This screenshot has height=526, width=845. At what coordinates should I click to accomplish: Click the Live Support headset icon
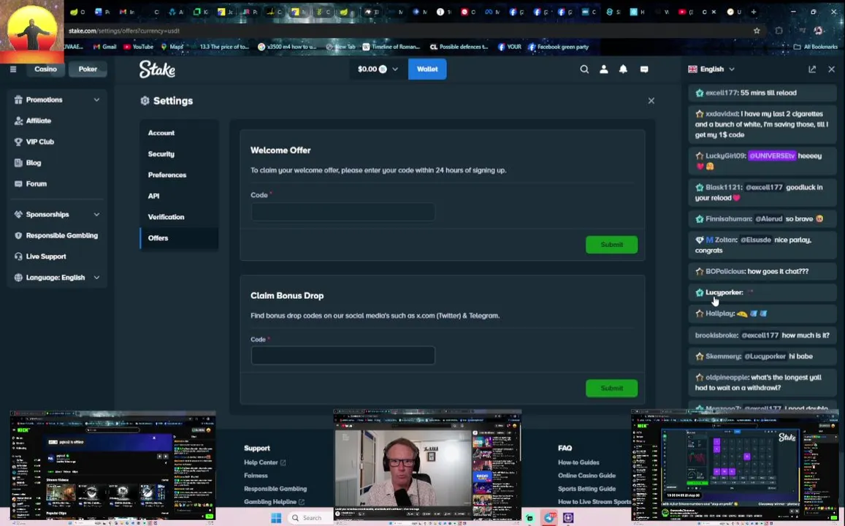pyautogui.click(x=18, y=256)
